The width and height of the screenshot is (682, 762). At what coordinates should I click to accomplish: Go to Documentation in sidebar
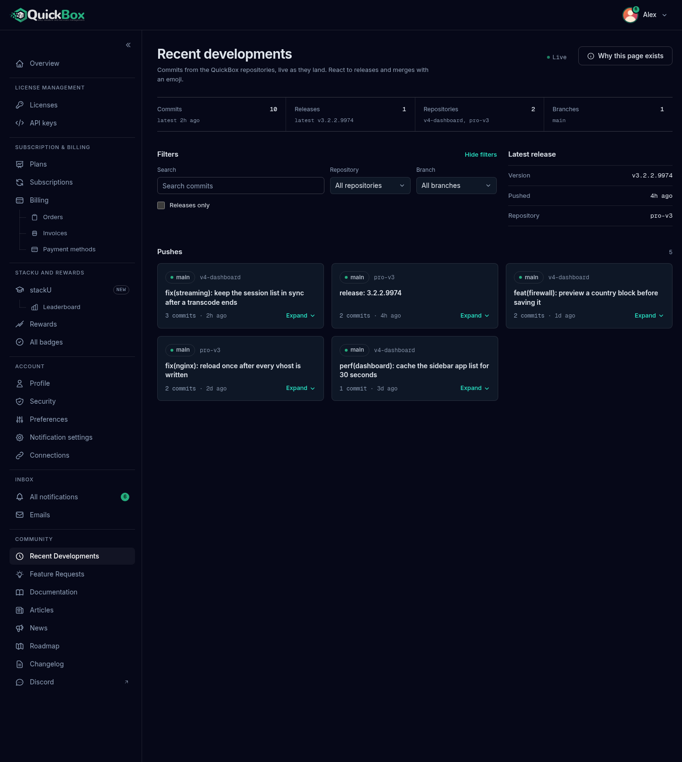72,592
